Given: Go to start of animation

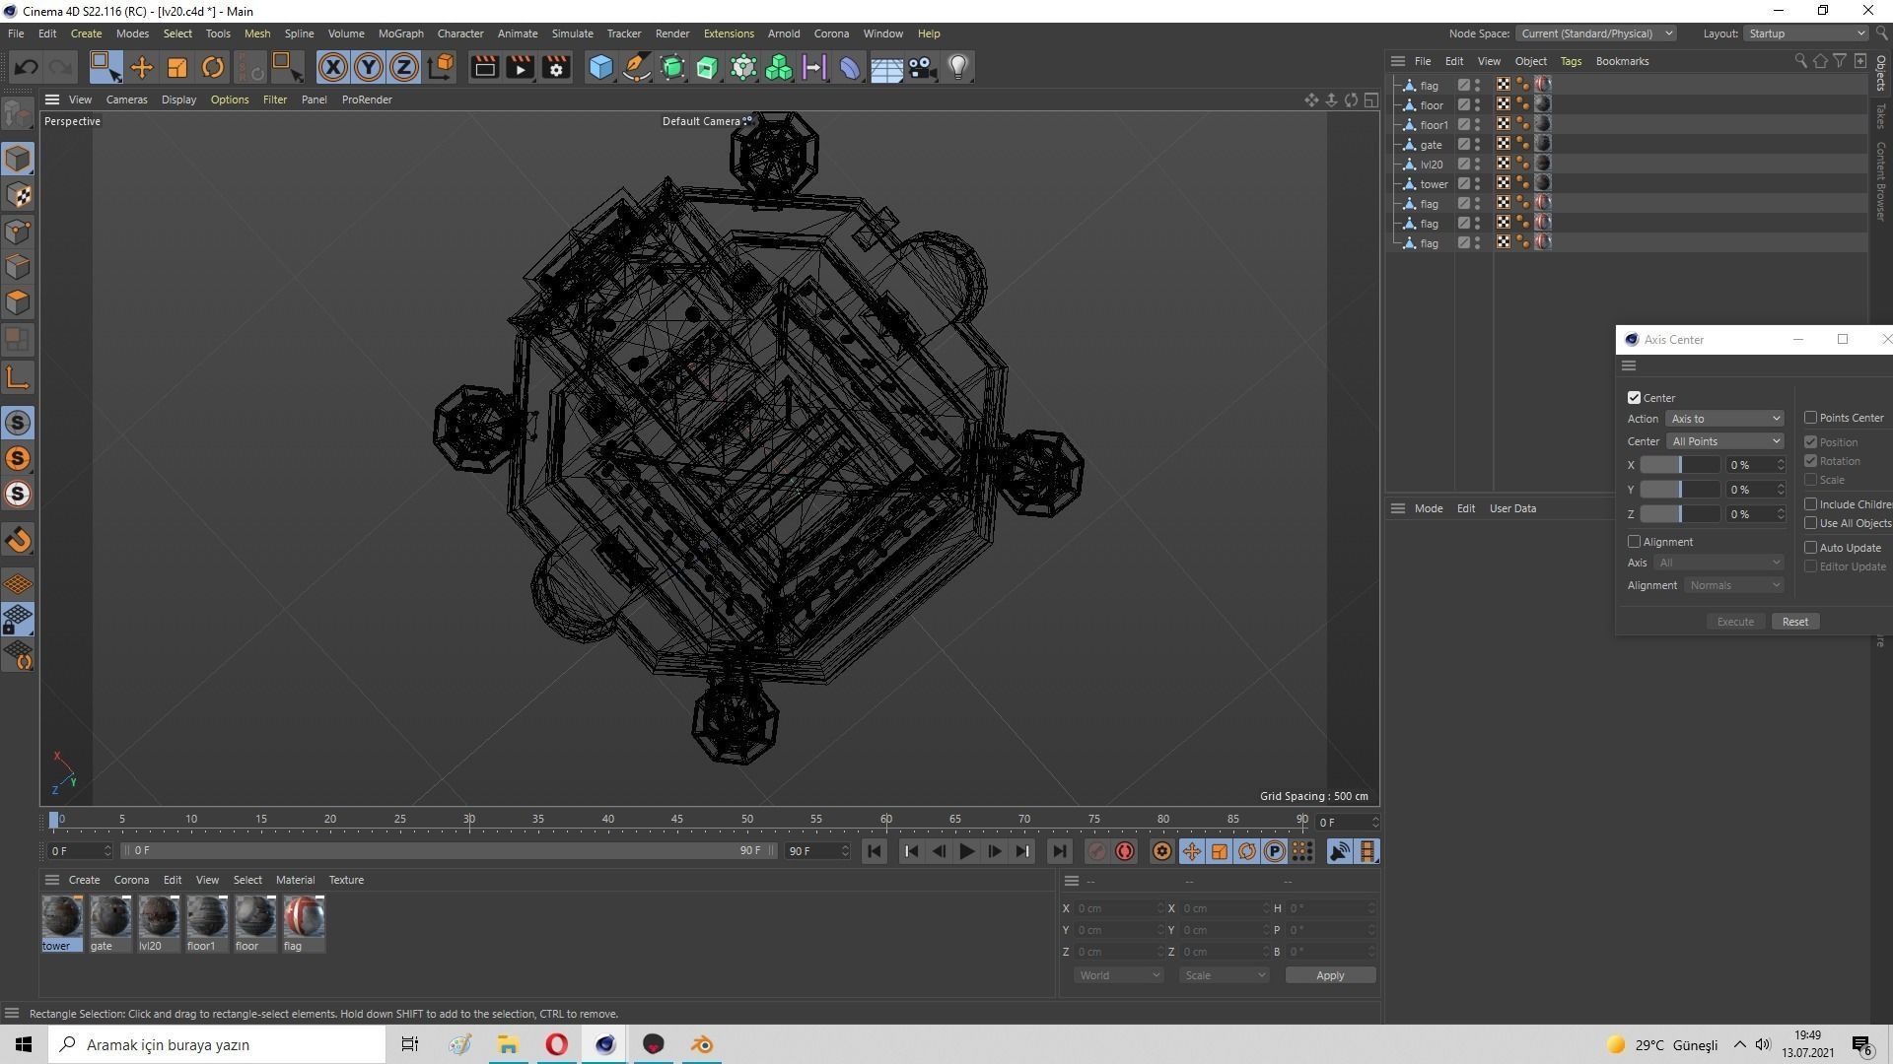Looking at the screenshot, I should pyautogui.click(x=874, y=851).
